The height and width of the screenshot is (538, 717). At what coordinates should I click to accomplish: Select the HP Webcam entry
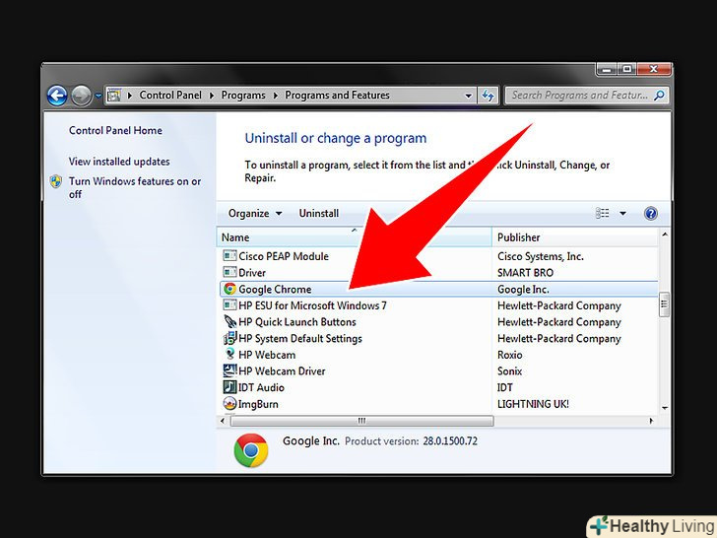439,355
